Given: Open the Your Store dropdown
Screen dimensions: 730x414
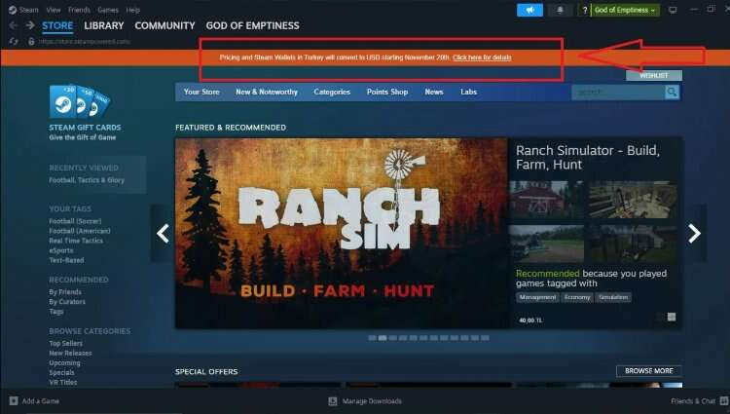Looking at the screenshot, I should (x=201, y=93).
